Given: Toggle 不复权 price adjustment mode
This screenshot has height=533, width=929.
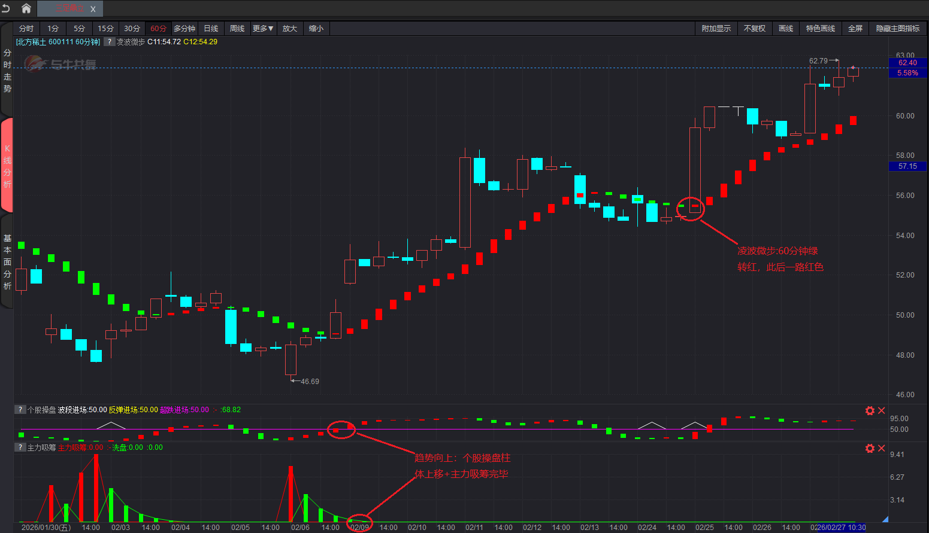Looking at the screenshot, I should click(754, 29).
